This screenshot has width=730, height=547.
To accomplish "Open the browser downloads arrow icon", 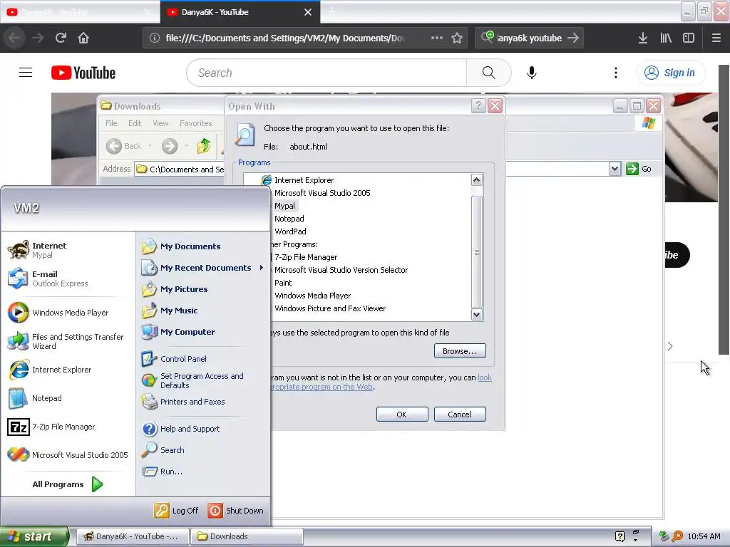I will pos(643,38).
